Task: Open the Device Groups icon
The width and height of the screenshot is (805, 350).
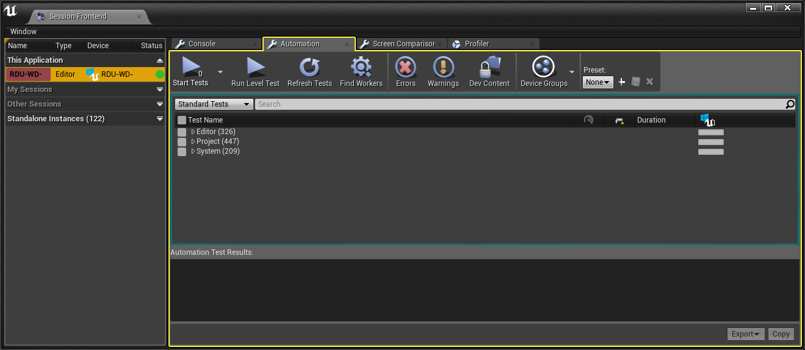Action: pos(543,66)
